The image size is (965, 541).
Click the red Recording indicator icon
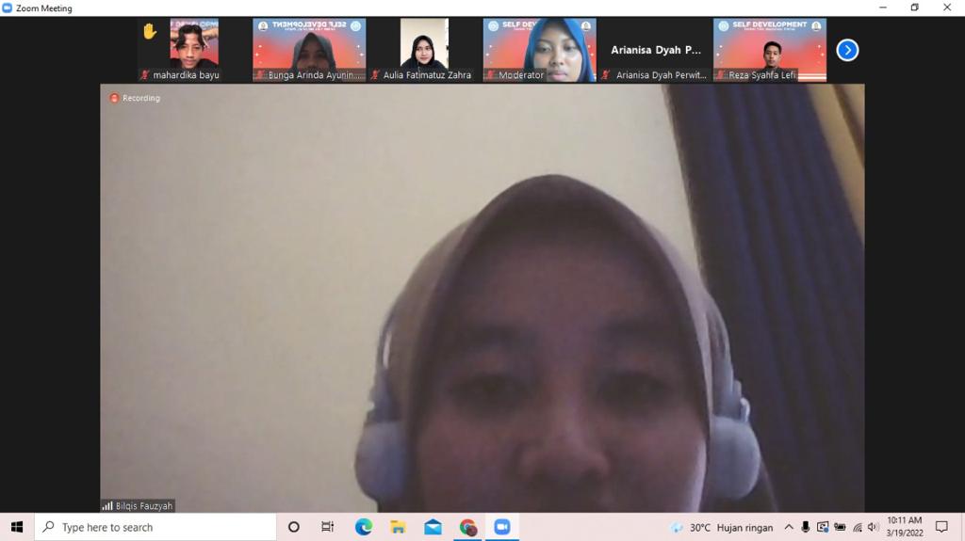click(114, 99)
